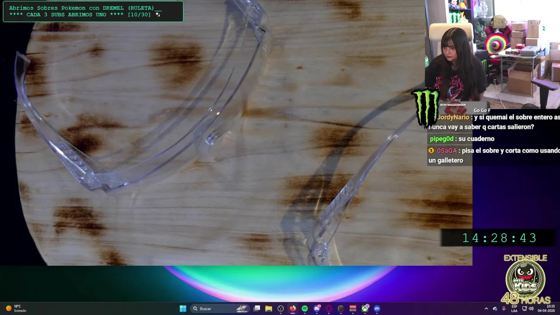
Task: Change ESP LAA keyboard language
Action: pos(514,308)
